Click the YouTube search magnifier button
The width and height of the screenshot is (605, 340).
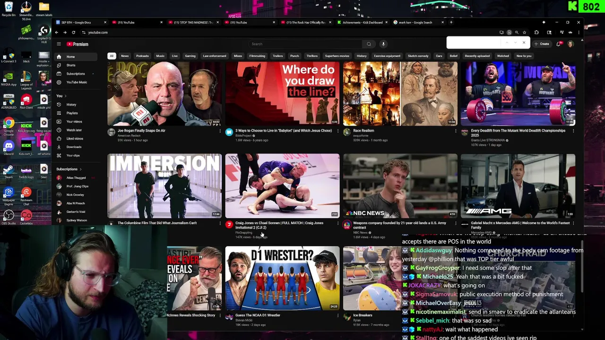tap(369, 44)
